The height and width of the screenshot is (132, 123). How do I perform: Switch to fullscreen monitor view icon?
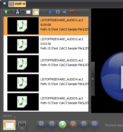22,125
